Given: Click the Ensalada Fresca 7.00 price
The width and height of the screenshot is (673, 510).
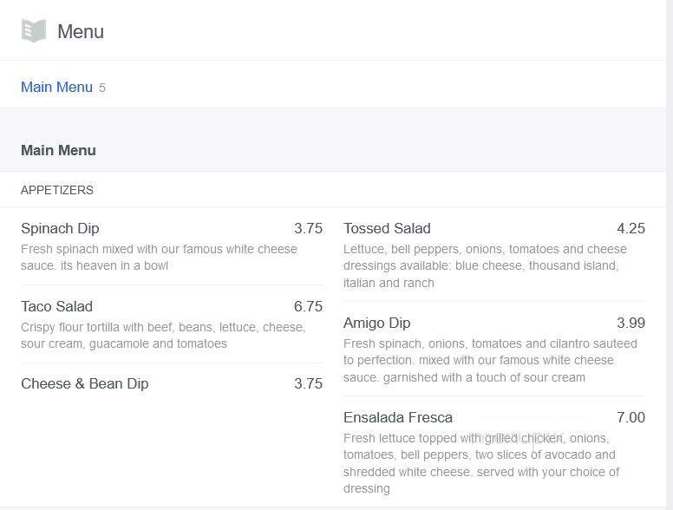Looking at the screenshot, I should click(631, 417).
